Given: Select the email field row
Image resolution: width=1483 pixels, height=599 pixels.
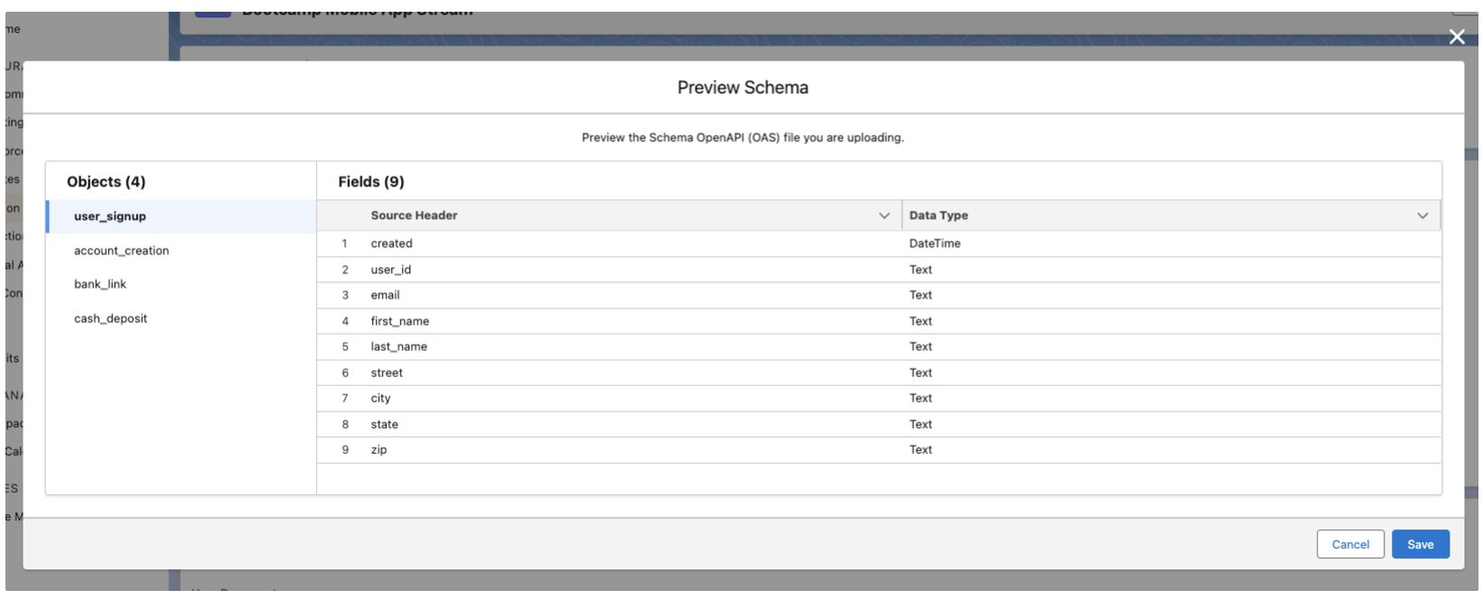Looking at the screenshot, I should pyautogui.click(x=385, y=294).
